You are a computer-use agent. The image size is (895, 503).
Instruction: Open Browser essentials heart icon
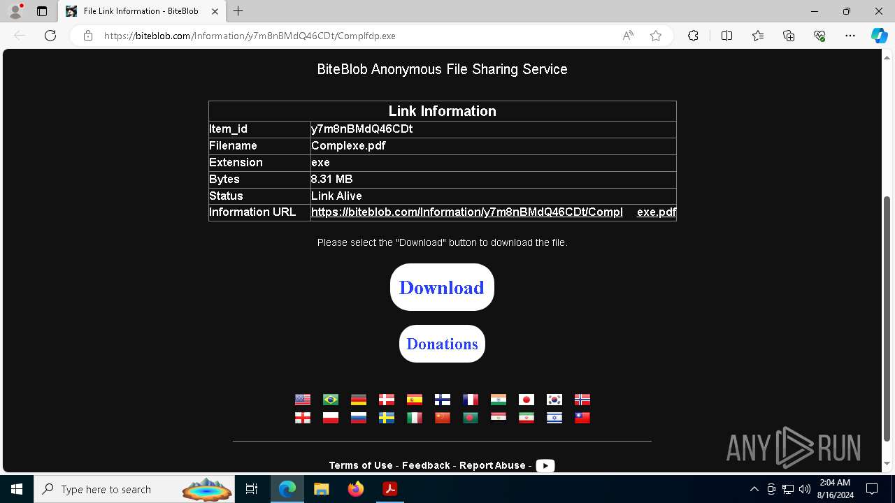(x=819, y=36)
